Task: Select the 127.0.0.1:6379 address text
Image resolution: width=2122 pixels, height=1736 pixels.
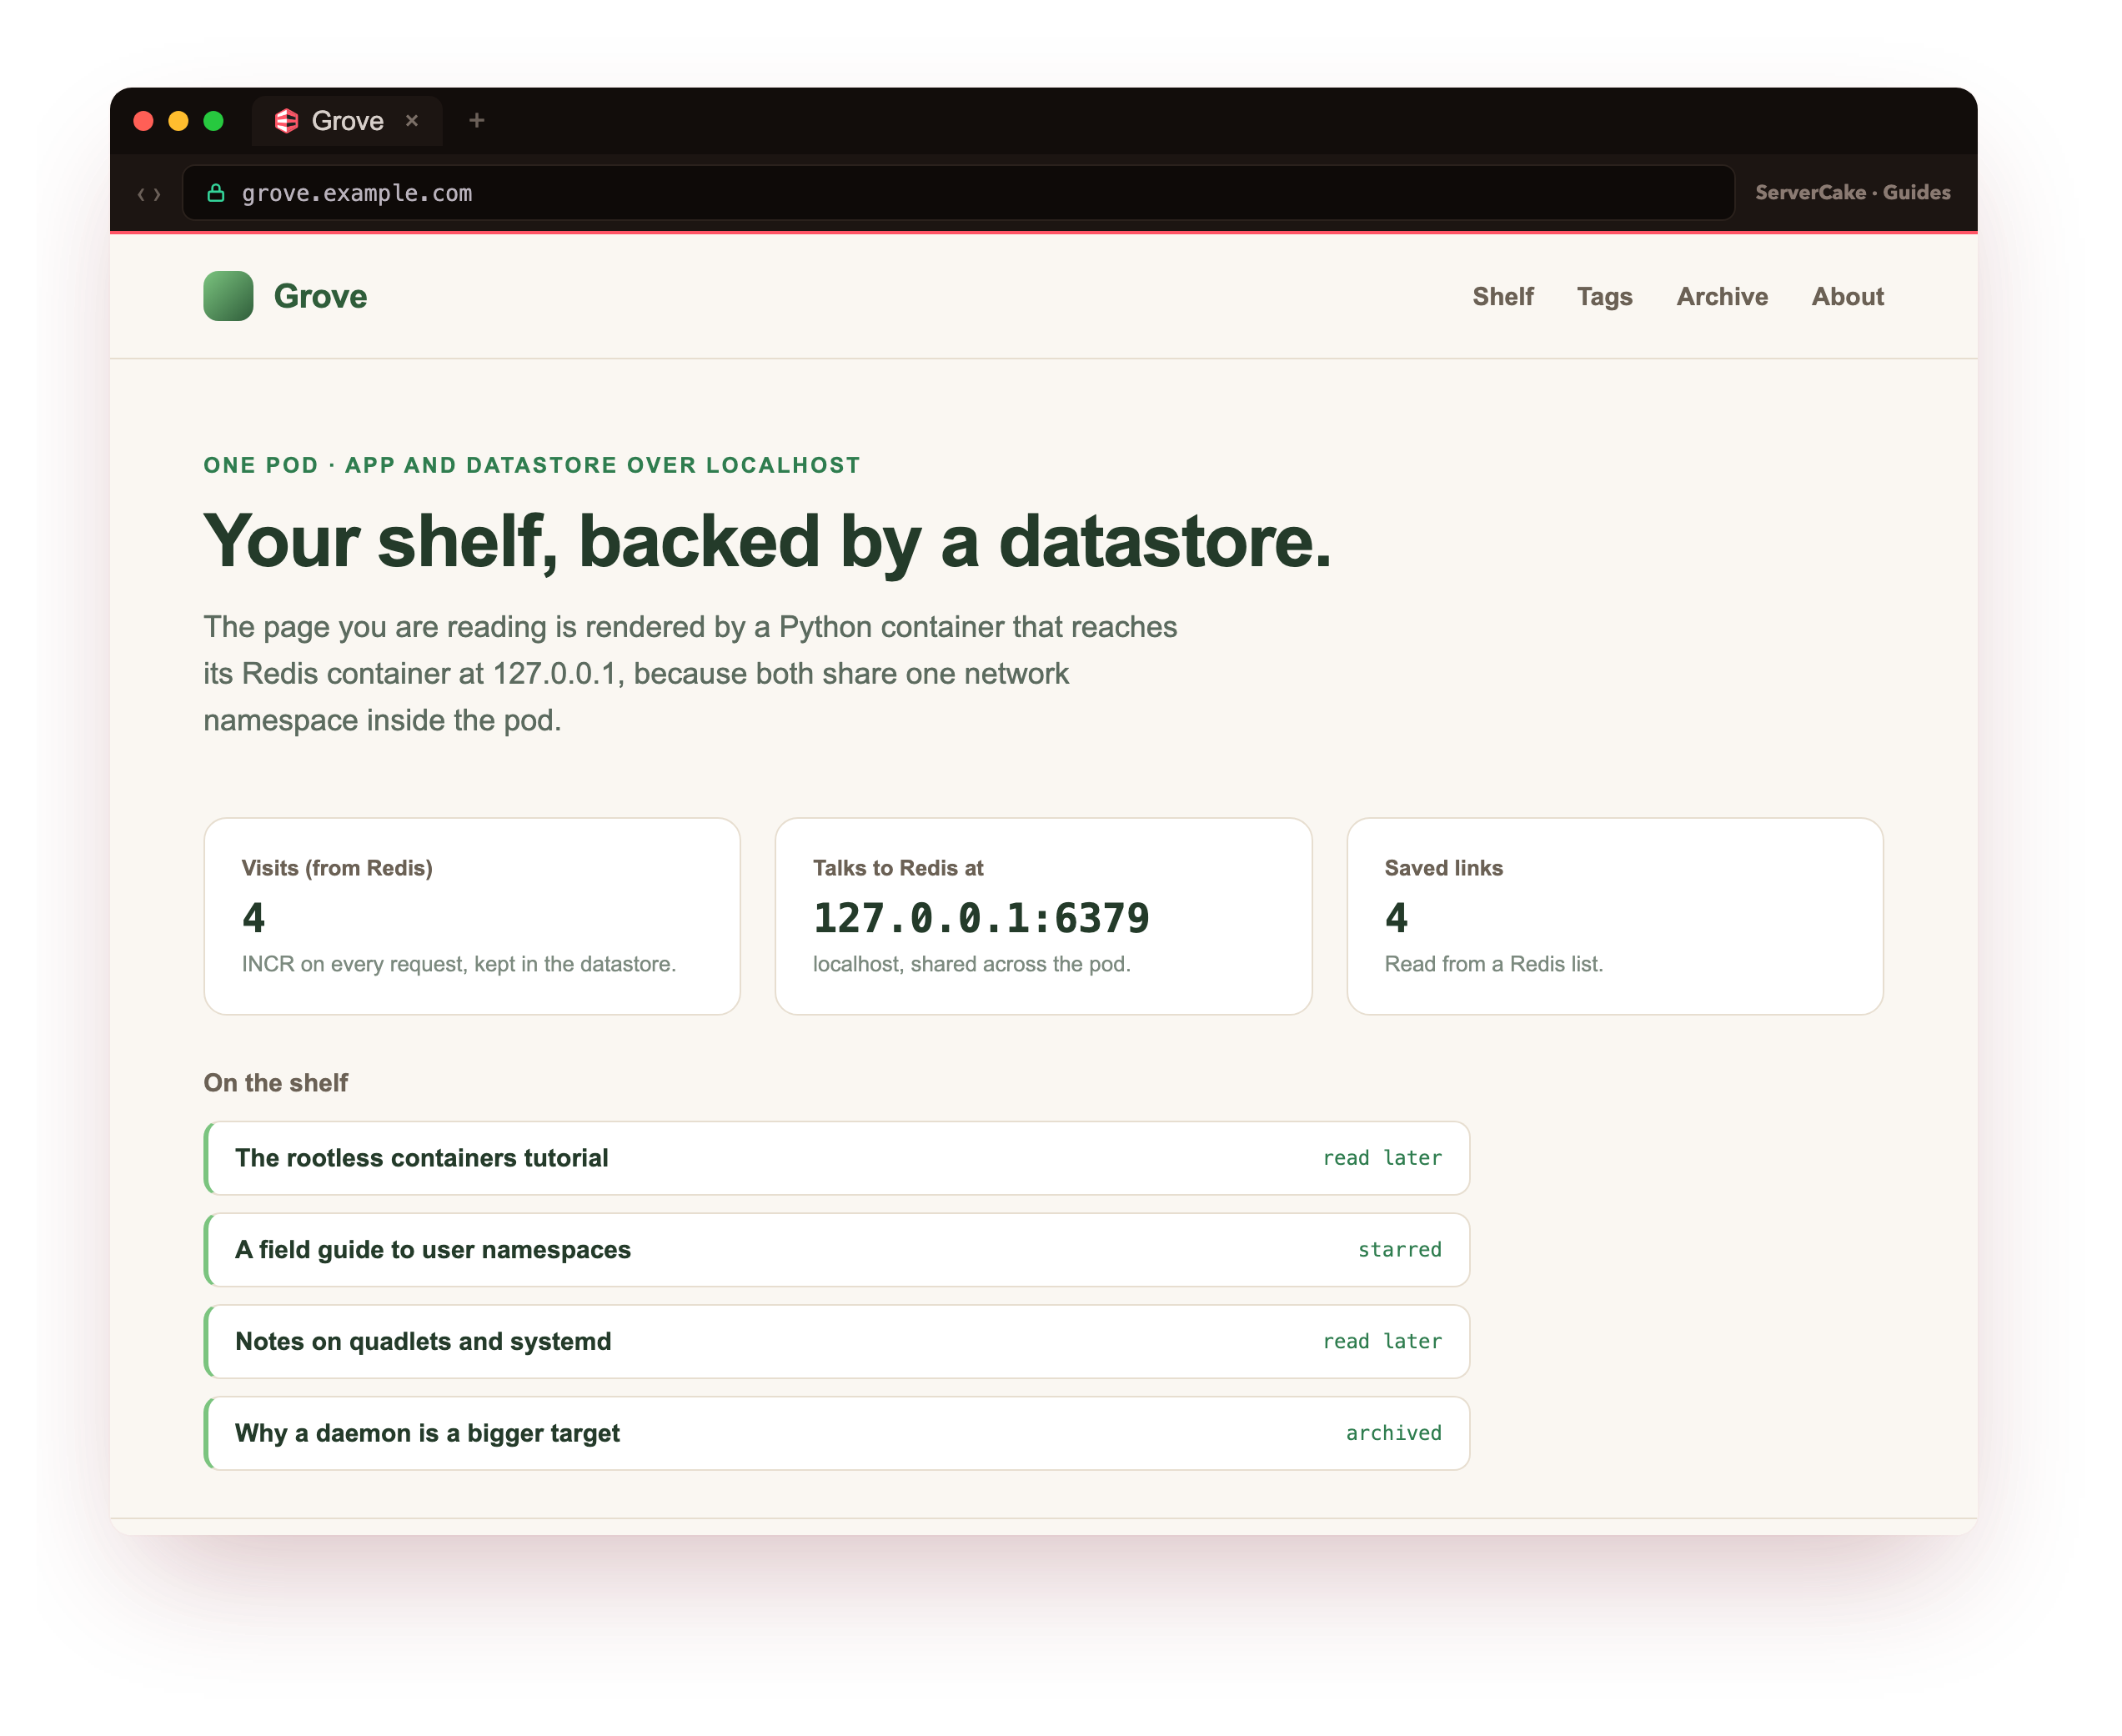Action: pyautogui.click(x=981, y=918)
